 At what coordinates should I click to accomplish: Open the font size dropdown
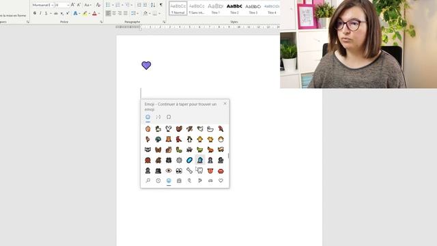point(68,5)
